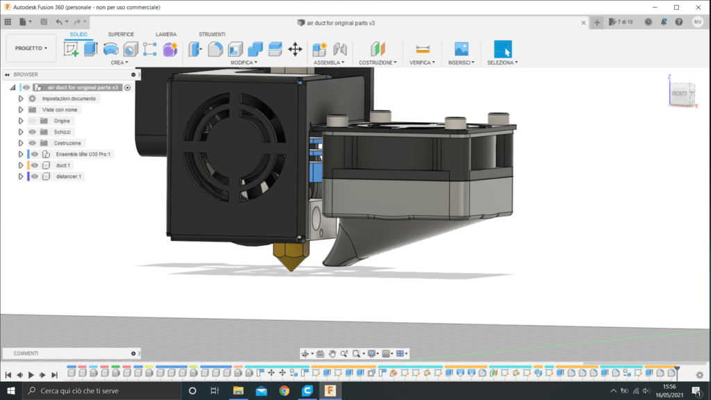The height and width of the screenshot is (400, 711).
Task: Select the Hole tool
Action: click(131, 49)
